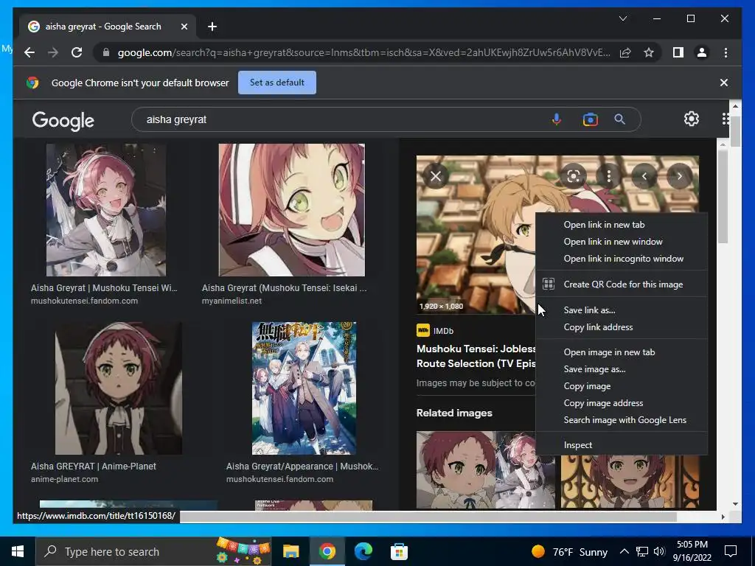This screenshot has width=755, height=566.
Task: Open tab search dropdown arrow
Action: (622, 18)
